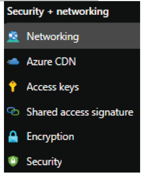Select the Shared access signature label
The width and height of the screenshot is (143, 174).
[80, 112]
